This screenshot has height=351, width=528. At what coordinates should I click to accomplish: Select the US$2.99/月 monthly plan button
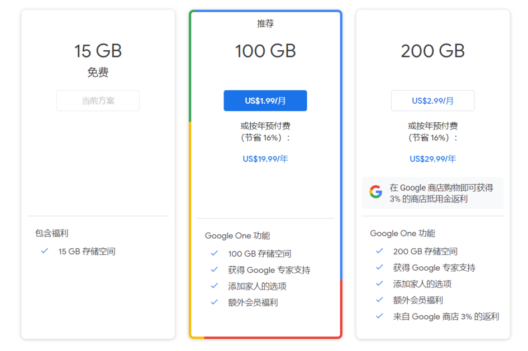(x=432, y=101)
